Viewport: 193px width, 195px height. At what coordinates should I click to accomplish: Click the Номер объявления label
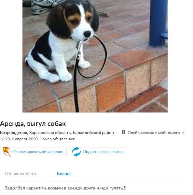(57, 139)
